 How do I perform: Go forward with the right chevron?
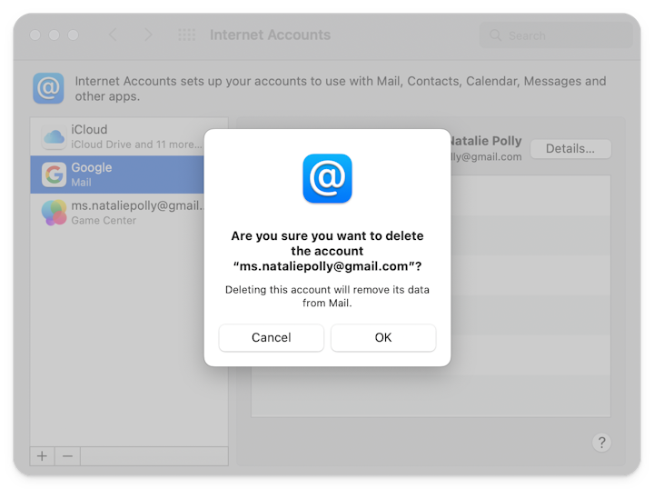[148, 35]
